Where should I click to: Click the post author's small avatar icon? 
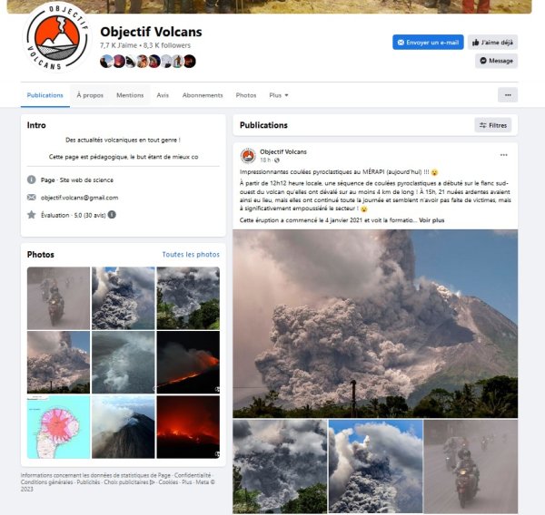[248, 156]
